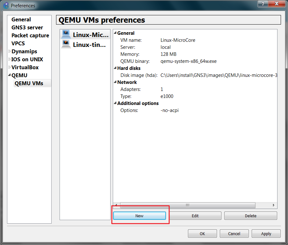Select the Linux-tin... list entry
This screenshot has height=245, width=288.
[85, 45]
